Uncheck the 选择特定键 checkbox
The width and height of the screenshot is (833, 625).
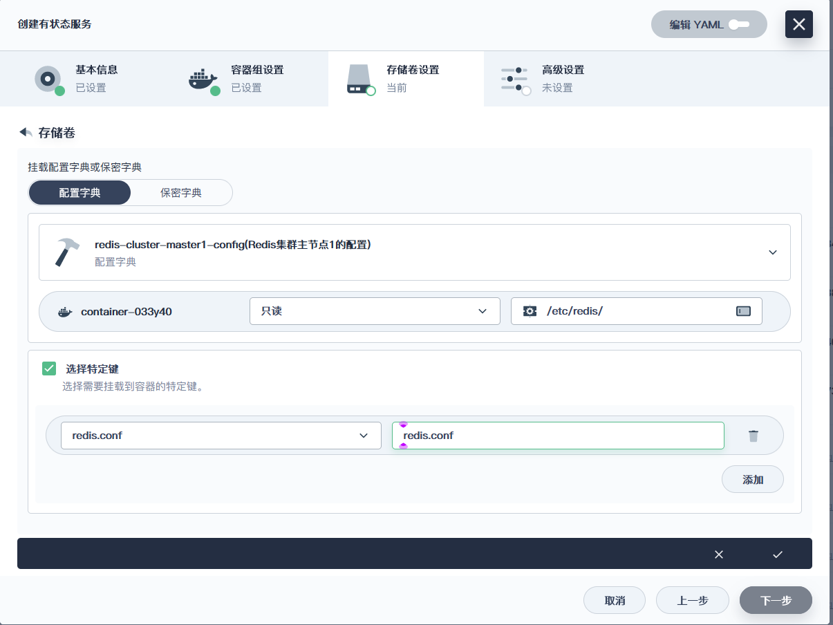(x=49, y=369)
